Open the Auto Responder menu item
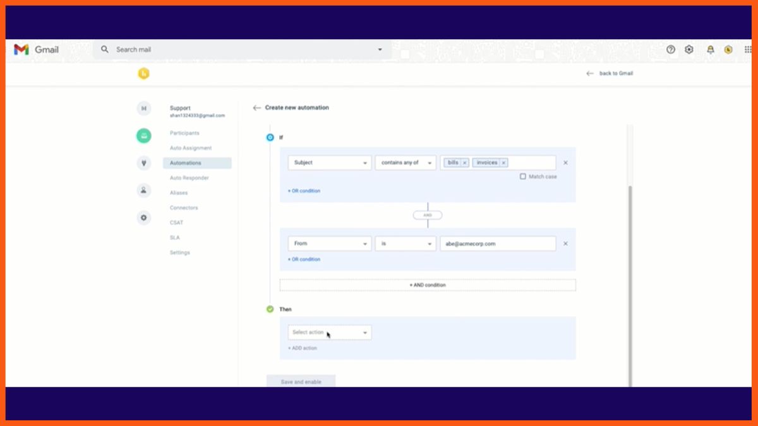The width and height of the screenshot is (758, 426). 189,178
